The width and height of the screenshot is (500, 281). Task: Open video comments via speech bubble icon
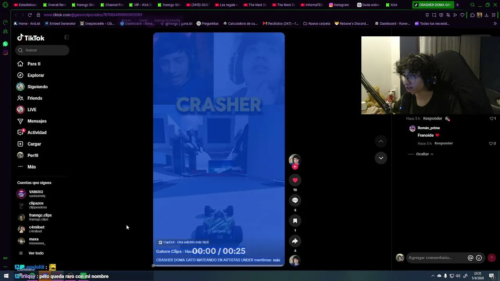point(295,200)
